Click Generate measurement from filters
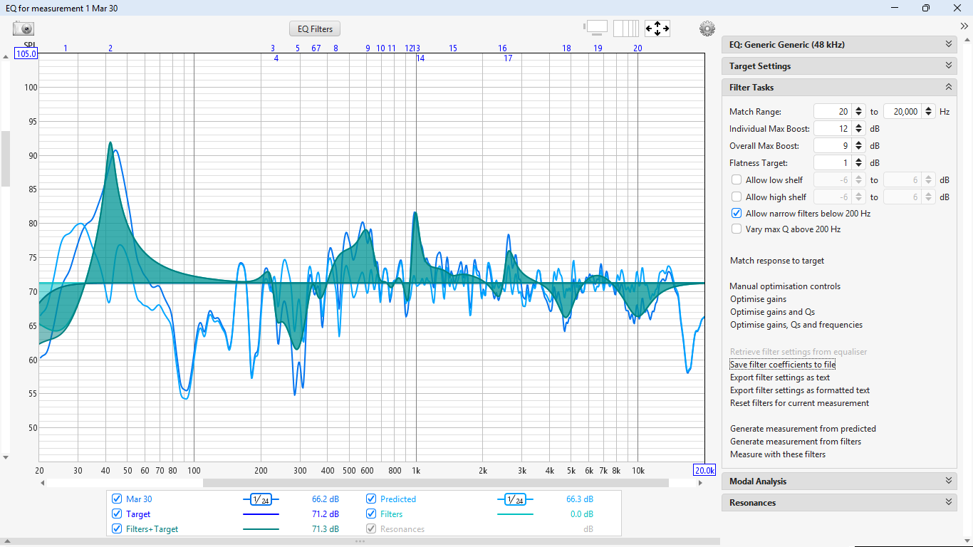Screen dimensions: 973x547 pos(796,442)
